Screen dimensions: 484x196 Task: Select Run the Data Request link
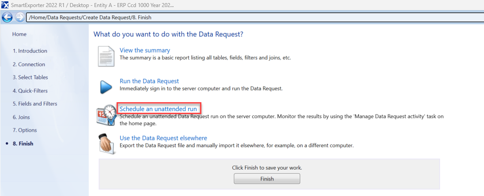tap(149, 81)
